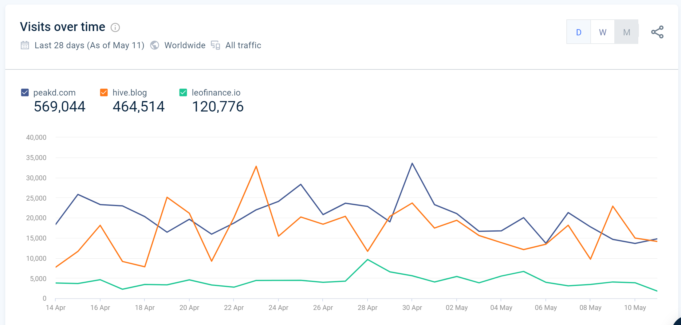Viewport: 681px width, 325px height.
Task: Click the 40,000 y-axis label
Action: [x=36, y=137]
